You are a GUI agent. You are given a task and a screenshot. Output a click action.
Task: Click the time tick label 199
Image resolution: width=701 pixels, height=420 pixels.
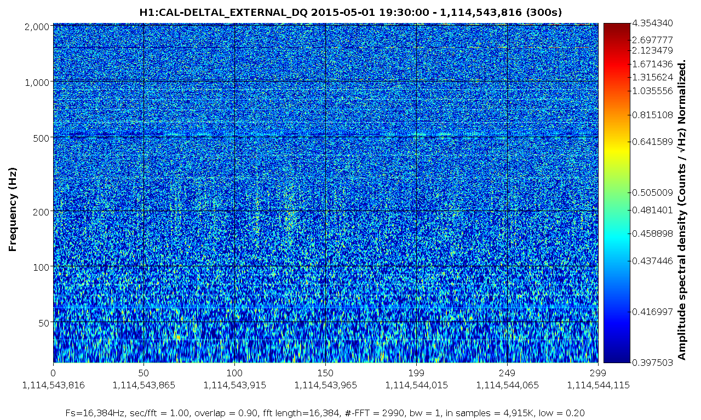click(416, 373)
